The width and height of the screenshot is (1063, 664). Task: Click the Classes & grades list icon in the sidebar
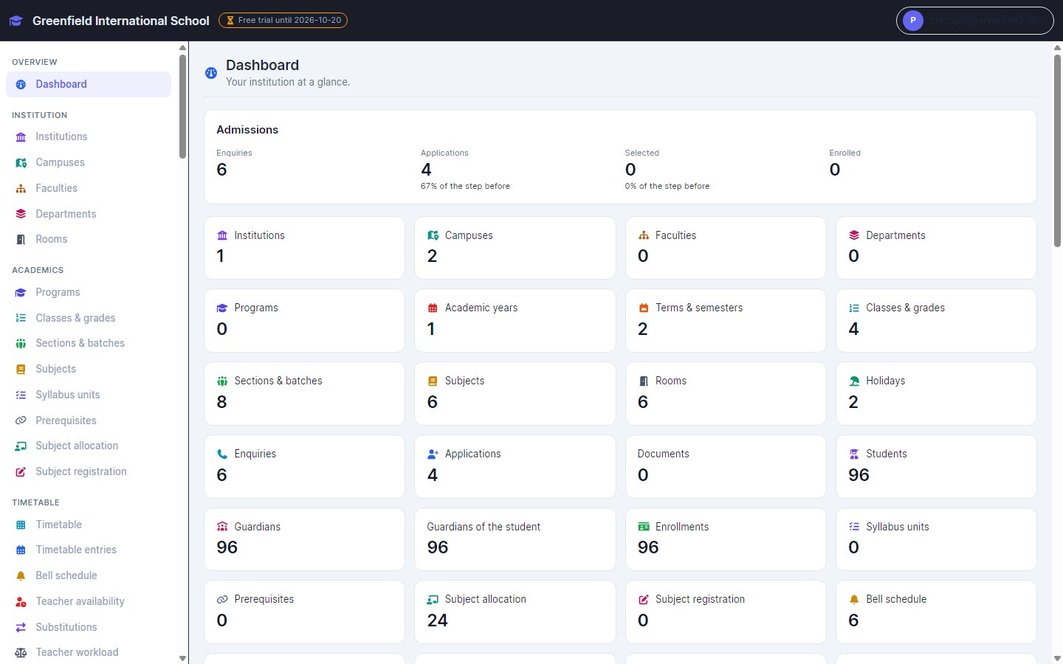(x=21, y=318)
